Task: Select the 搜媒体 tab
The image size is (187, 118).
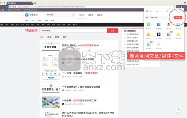Action: [x=91, y=15]
